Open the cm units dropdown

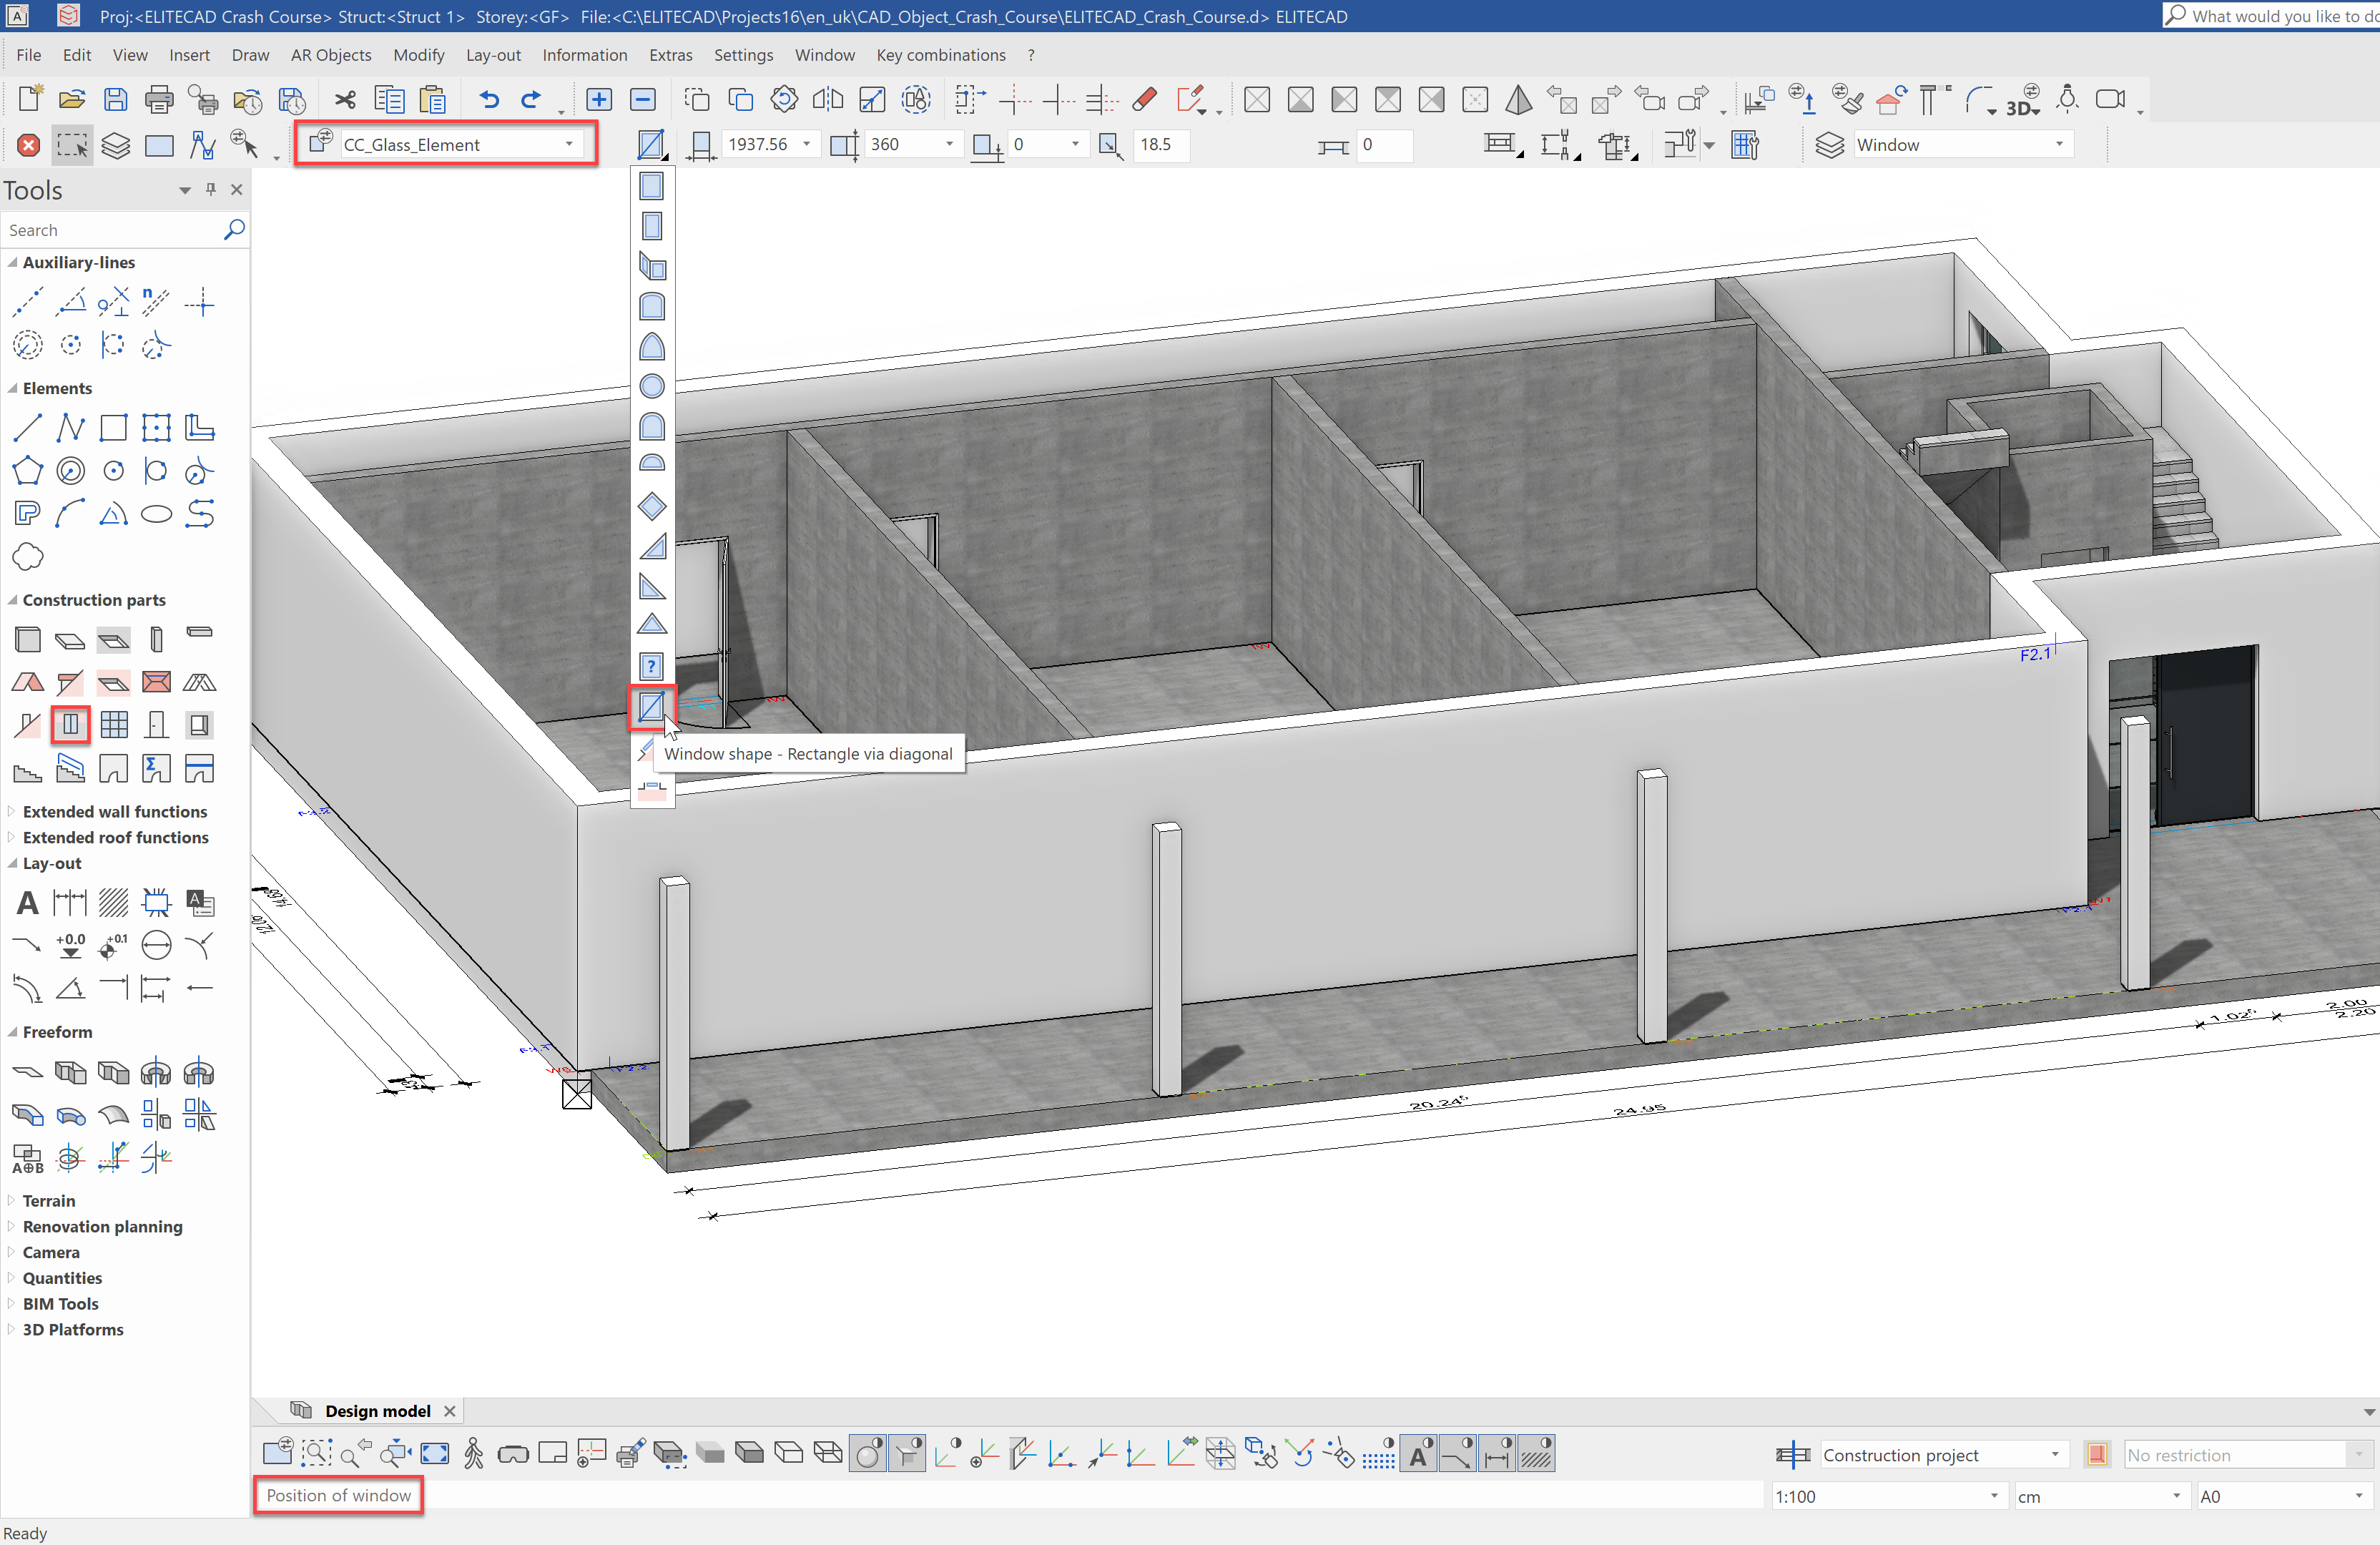click(x=2177, y=1496)
